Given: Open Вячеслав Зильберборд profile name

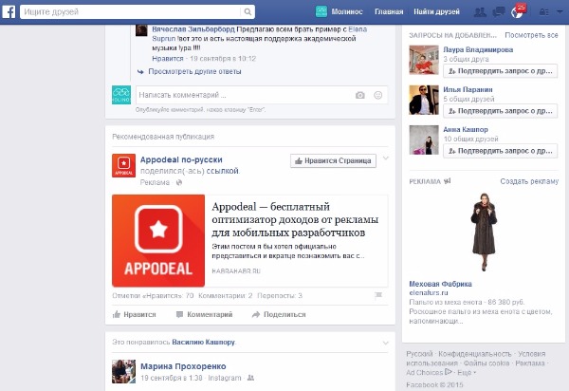Looking at the screenshot, I should click(x=193, y=29).
